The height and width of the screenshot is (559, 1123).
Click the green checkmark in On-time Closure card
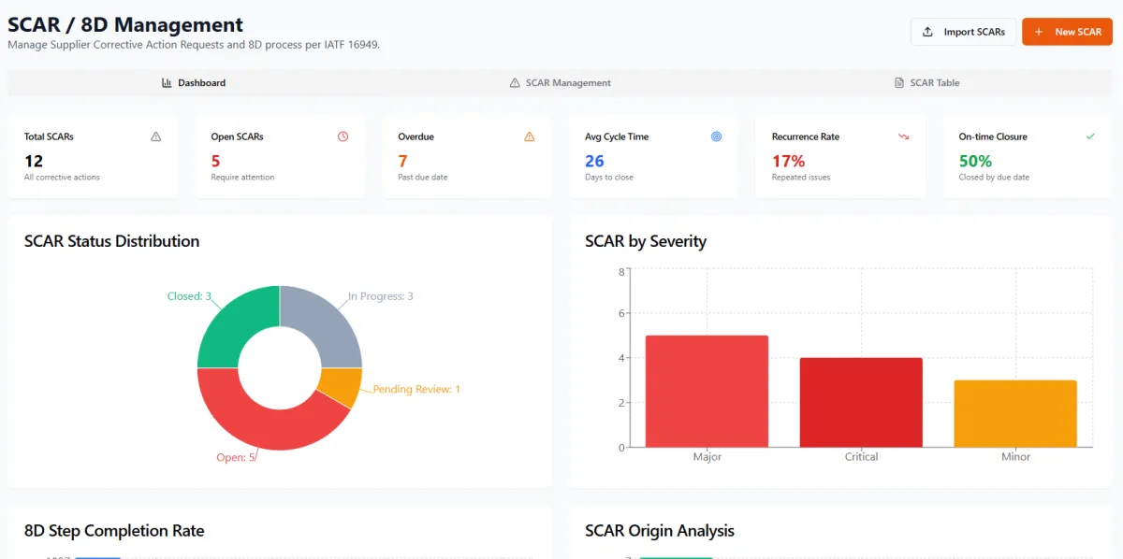tap(1090, 136)
